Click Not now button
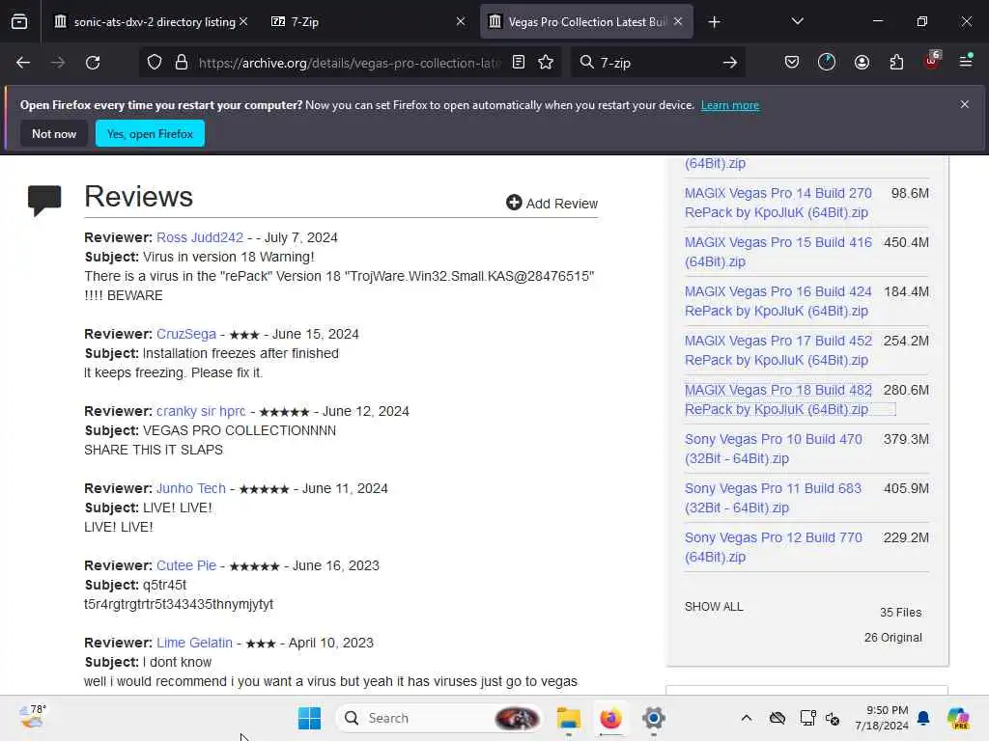 click(54, 134)
